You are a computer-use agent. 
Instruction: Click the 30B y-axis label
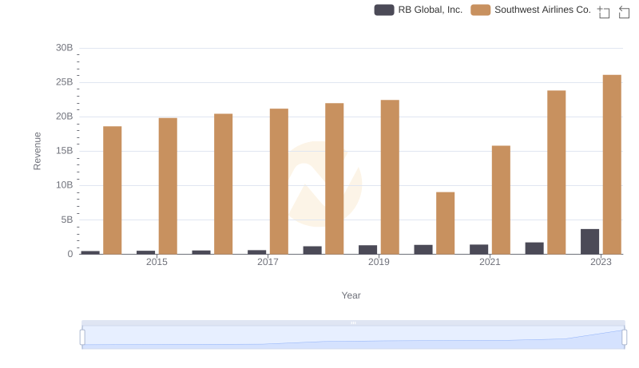pyautogui.click(x=65, y=48)
